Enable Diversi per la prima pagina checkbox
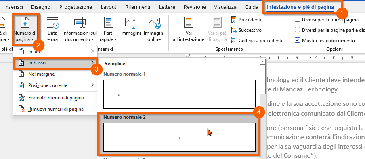Screen dimensions: 365x159 point(297,19)
